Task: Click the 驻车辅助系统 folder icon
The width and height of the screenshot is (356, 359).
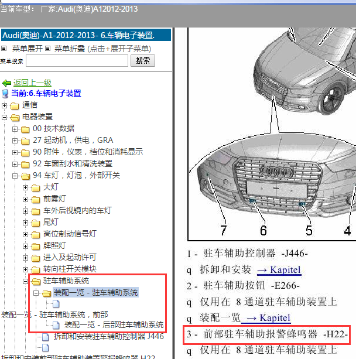Action: [x=36, y=281]
